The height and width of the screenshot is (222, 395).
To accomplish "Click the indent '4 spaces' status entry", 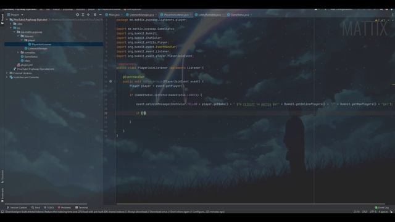I will click(x=383, y=212).
